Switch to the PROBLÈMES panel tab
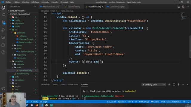This screenshot has height=107, width=191. [46, 84]
